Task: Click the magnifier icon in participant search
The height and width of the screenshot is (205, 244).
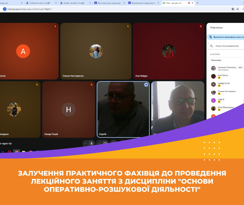Action: click(x=212, y=46)
